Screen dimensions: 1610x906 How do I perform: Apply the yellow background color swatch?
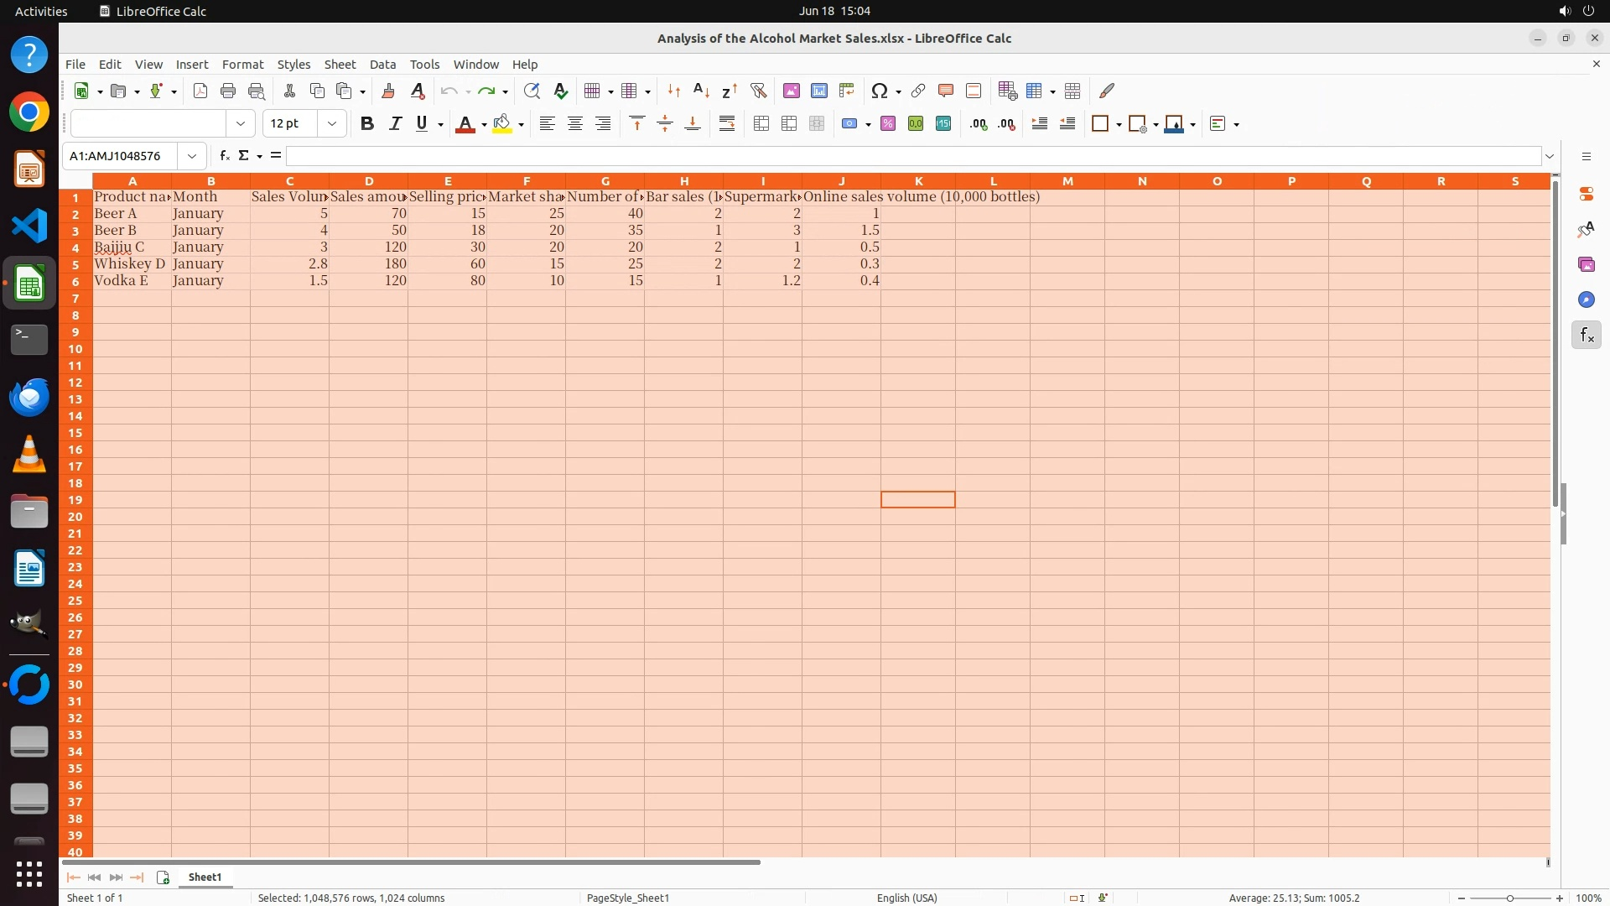pyautogui.click(x=501, y=124)
